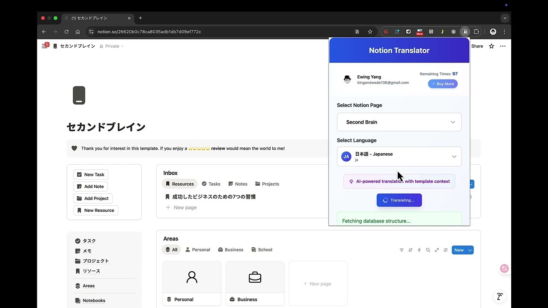Open the Notion sidebar hamburger menu

[x=45, y=46]
